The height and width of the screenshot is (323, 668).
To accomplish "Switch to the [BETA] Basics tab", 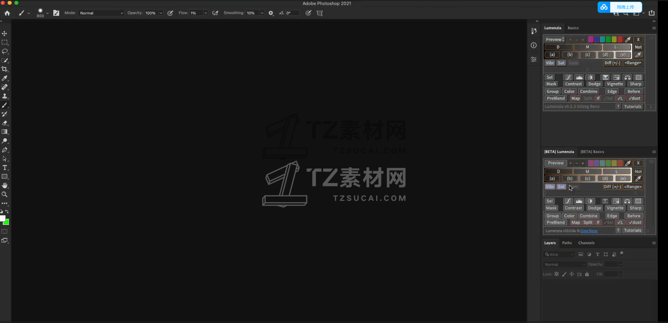I will (592, 152).
